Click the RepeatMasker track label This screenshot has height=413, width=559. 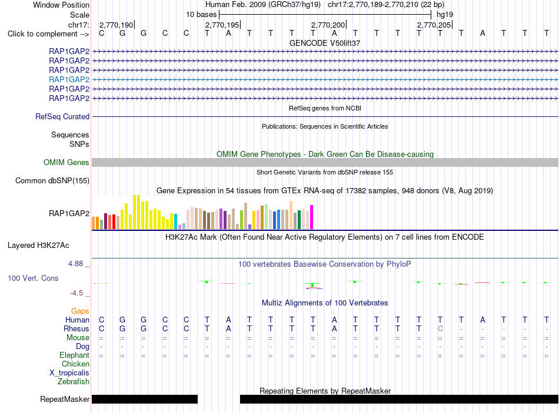65,399
